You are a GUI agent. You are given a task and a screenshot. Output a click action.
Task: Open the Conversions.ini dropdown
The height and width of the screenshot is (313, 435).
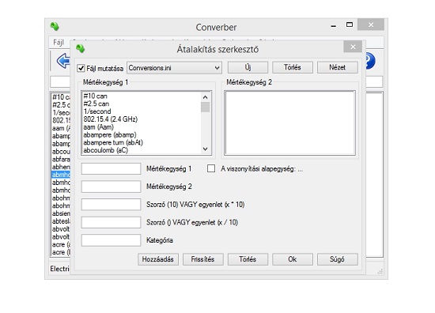pyautogui.click(x=174, y=68)
